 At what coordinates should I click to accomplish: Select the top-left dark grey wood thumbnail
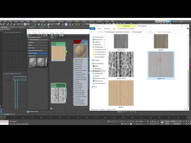[121, 41]
